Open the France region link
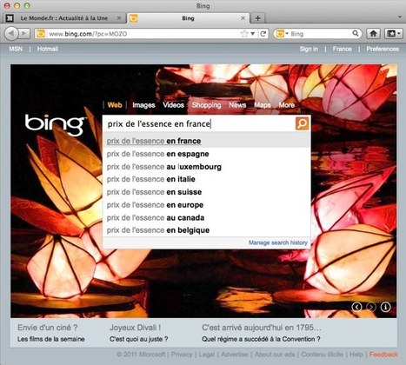 [x=342, y=49]
